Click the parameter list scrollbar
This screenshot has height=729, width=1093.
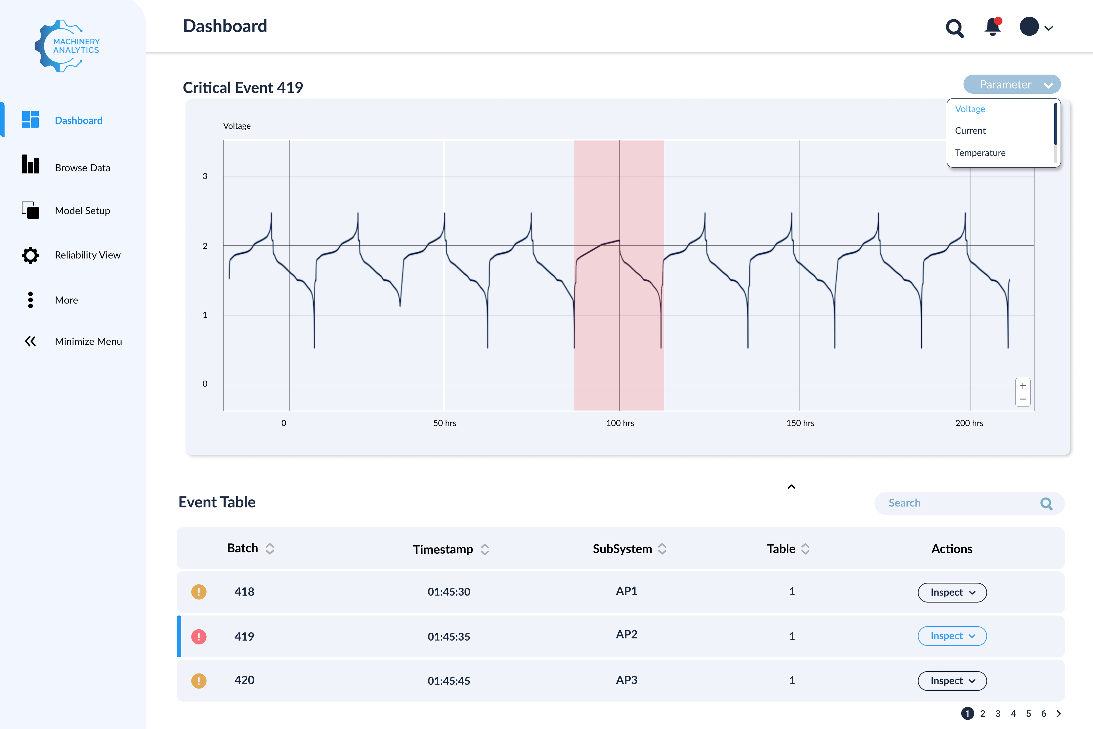[x=1055, y=125]
